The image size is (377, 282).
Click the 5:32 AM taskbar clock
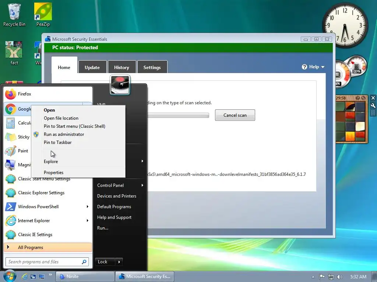point(358,277)
